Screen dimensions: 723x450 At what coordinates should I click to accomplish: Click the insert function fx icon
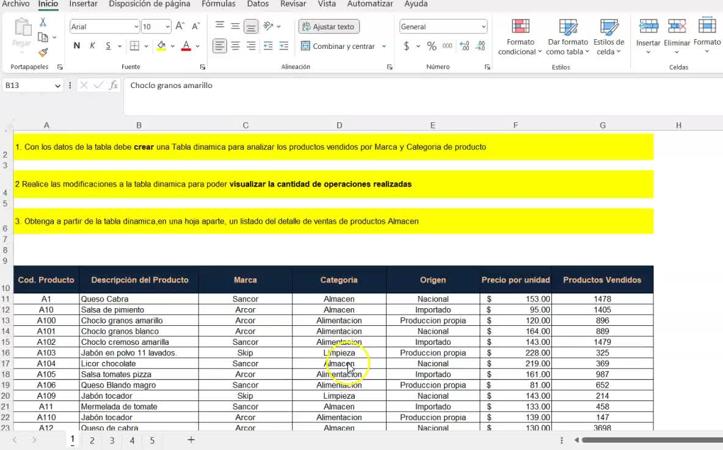114,86
